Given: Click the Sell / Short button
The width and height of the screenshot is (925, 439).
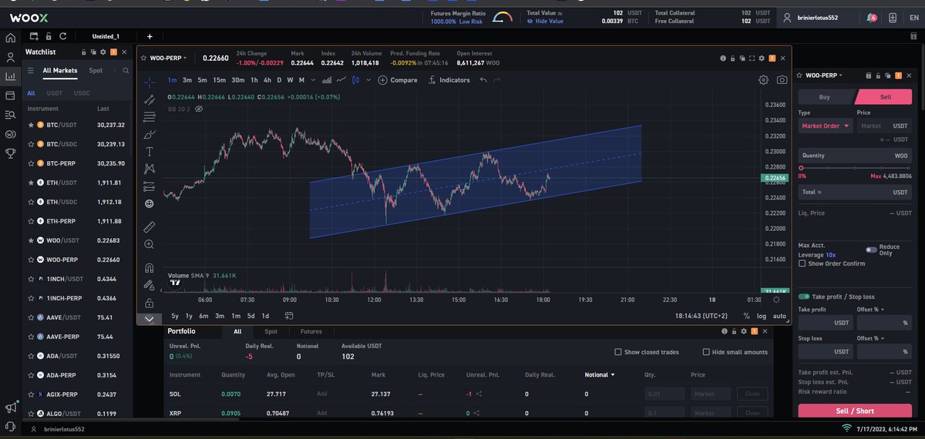Looking at the screenshot, I should coord(855,411).
